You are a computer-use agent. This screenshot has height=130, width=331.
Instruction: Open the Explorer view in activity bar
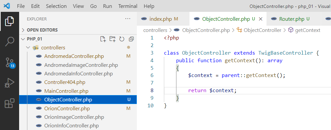point(10,21)
